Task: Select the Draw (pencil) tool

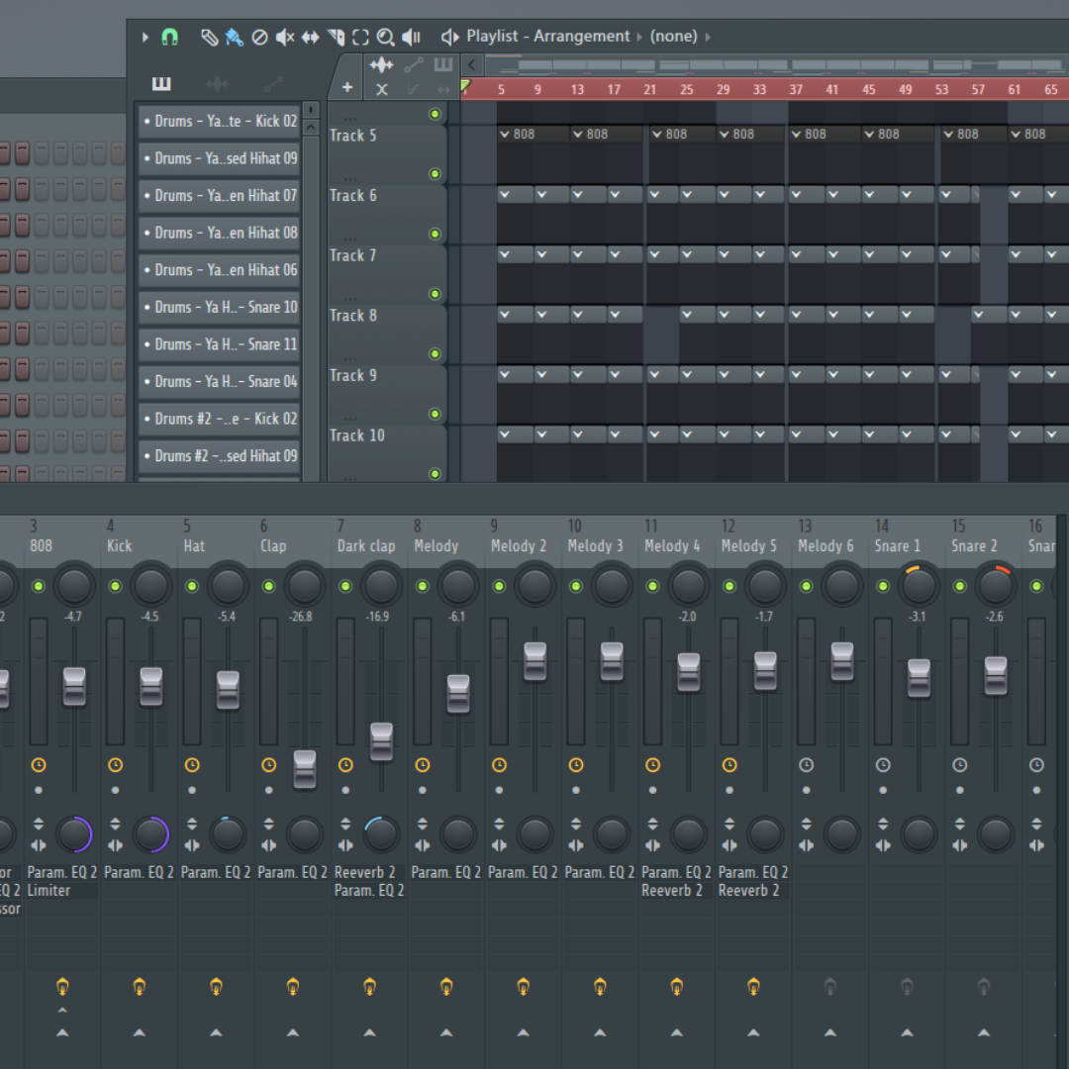Action: point(209,37)
